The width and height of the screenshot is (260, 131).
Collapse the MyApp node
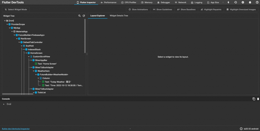coord(10,28)
